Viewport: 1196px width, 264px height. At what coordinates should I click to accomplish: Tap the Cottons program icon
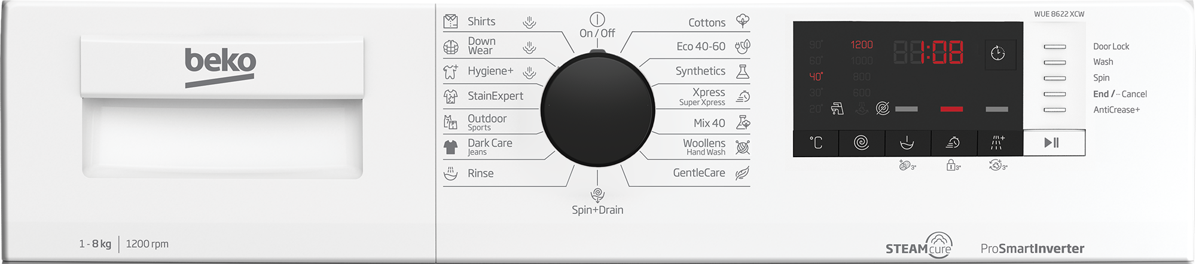(743, 21)
